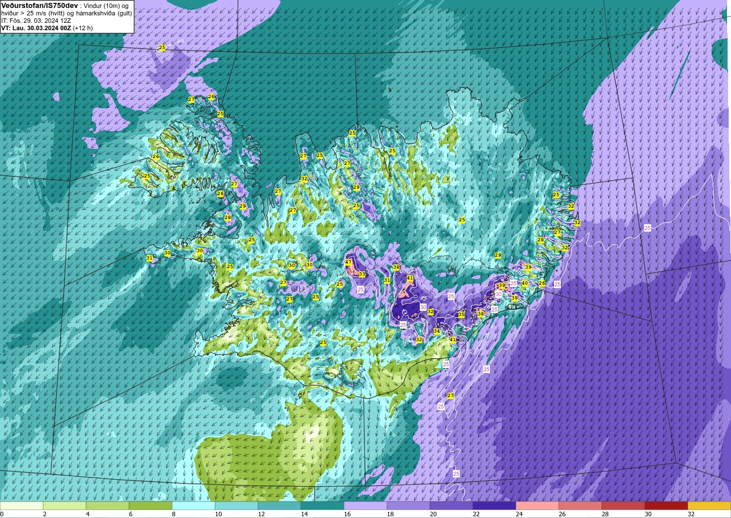Click the dark red 30–32 m/s legend swatch
731x518 pixels.
point(666,505)
